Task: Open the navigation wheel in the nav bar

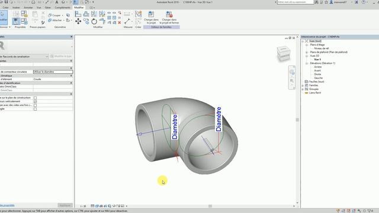Action: point(292,72)
